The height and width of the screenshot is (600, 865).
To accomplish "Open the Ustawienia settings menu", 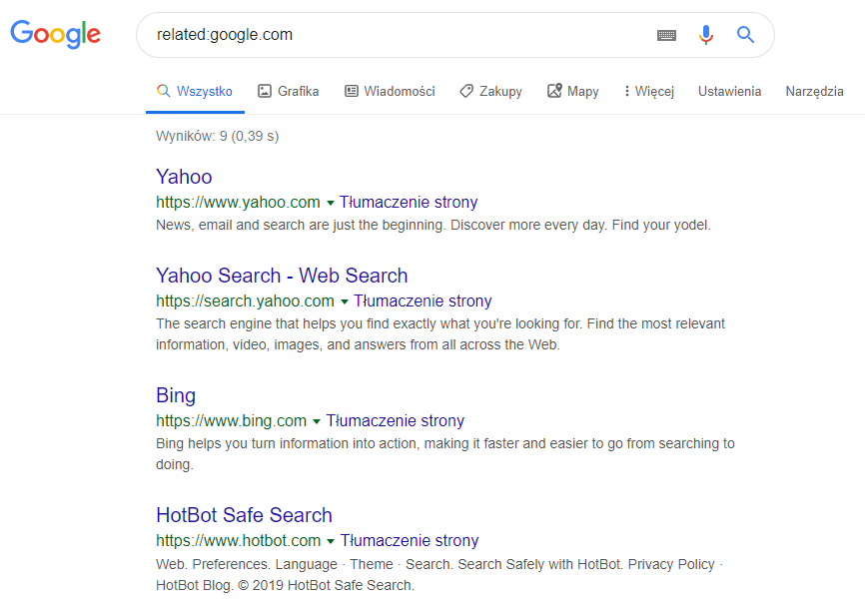I will pos(729,91).
